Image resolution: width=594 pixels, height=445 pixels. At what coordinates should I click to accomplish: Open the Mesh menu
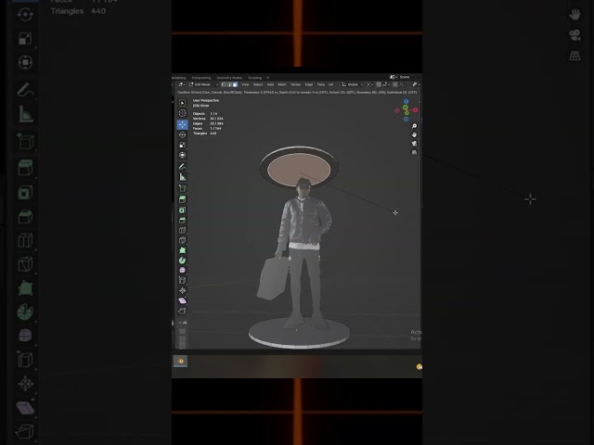[x=282, y=84]
